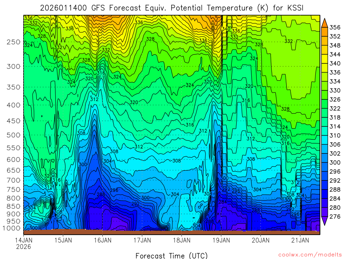Click the 950 pressure-axis label

click(13, 221)
